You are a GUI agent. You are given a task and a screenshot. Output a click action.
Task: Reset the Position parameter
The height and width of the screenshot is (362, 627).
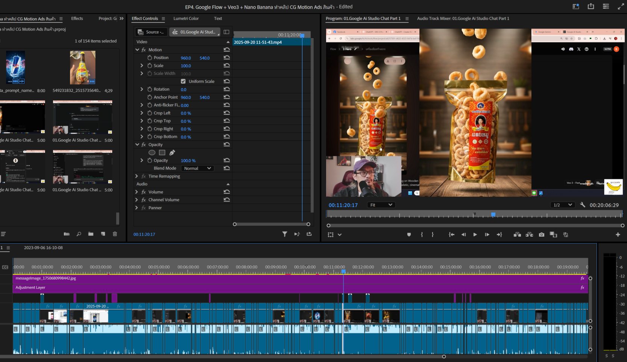point(226,58)
